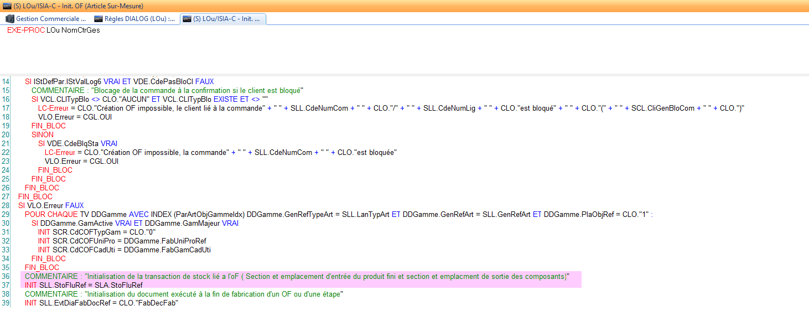The width and height of the screenshot is (809, 316).
Task: Click the EXE-PROC LOu NomCtrGes line
Action: (54, 30)
